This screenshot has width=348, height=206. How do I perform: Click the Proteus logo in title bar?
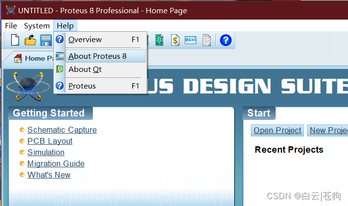point(10,10)
